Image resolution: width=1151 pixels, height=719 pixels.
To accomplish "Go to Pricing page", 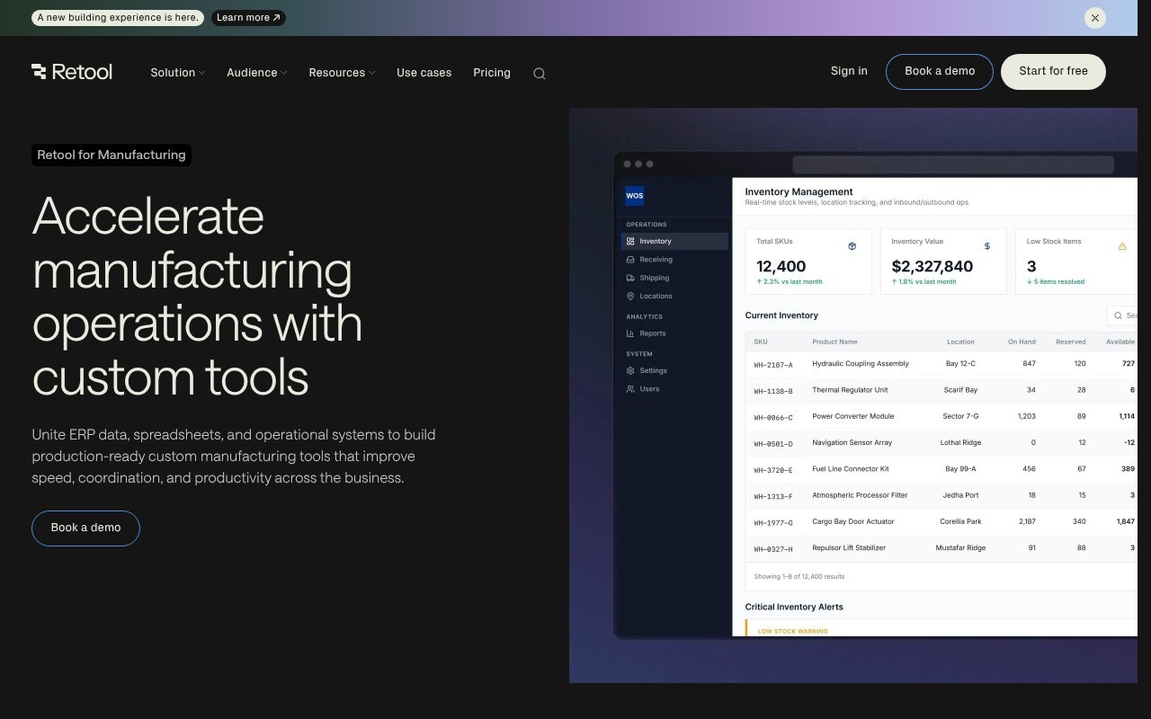I will (492, 73).
